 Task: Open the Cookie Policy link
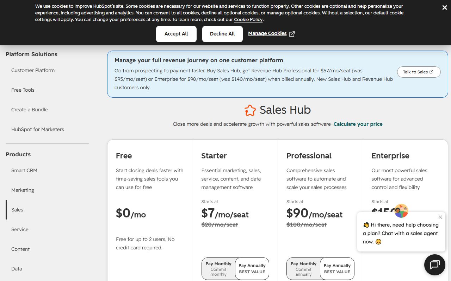click(248, 20)
